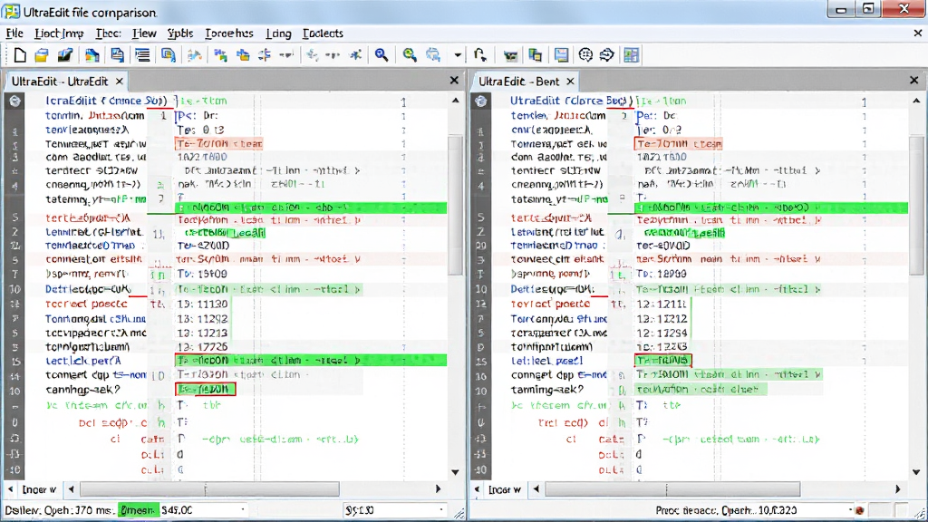The height and width of the screenshot is (522, 928).
Task: Close the UltraEdit - UltraEdit tab
Action: pyautogui.click(x=120, y=81)
